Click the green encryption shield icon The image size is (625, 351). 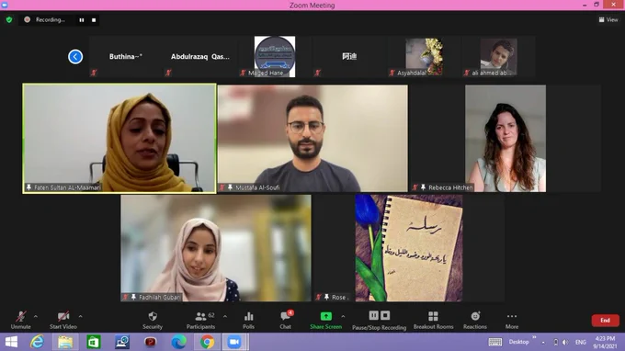[x=9, y=19]
